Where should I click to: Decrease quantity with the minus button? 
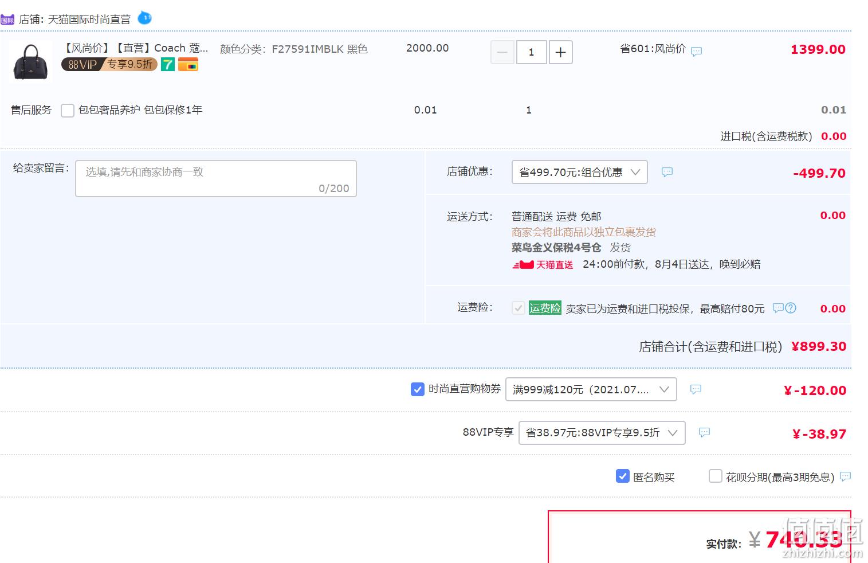point(502,52)
